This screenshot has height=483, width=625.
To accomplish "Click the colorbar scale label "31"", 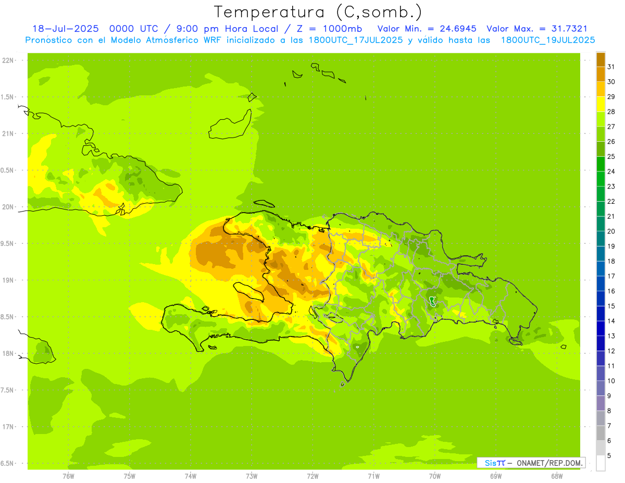I will [611, 67].
